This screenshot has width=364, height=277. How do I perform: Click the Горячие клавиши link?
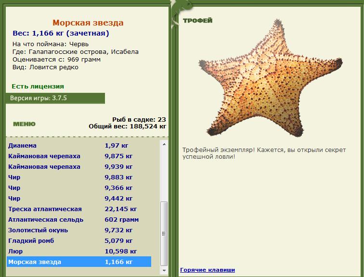pyautogui.click(x=208, y=270)
